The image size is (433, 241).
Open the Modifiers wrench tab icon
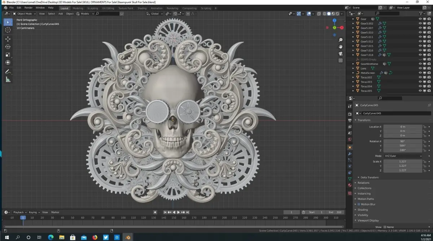pyautogui.click(x=350, y=154)
